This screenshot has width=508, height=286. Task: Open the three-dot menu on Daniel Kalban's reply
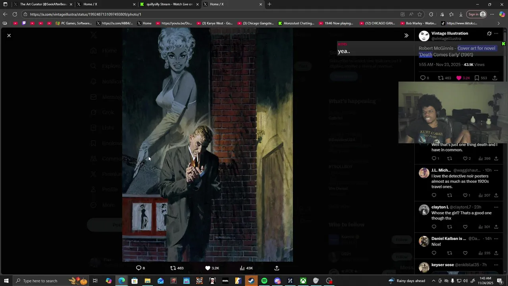coord(496,239)
